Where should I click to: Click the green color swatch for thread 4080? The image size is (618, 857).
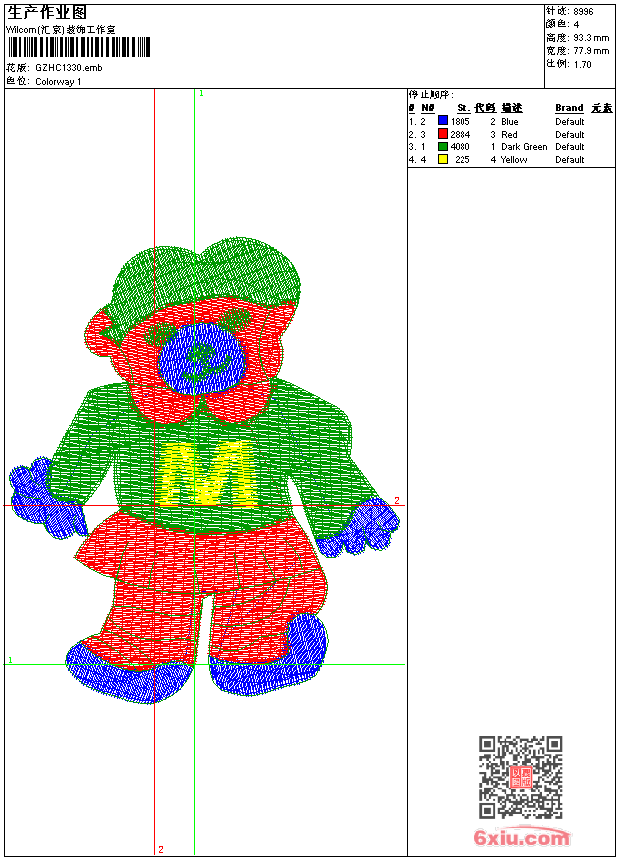[443, 146]
